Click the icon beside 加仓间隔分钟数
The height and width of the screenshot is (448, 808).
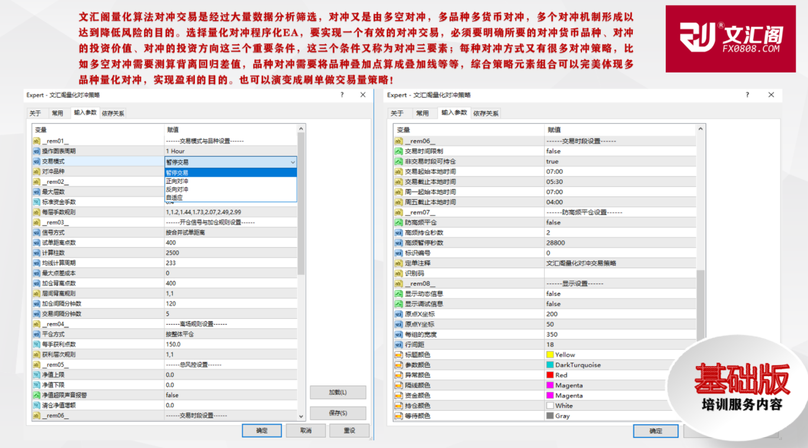point(37,304)
